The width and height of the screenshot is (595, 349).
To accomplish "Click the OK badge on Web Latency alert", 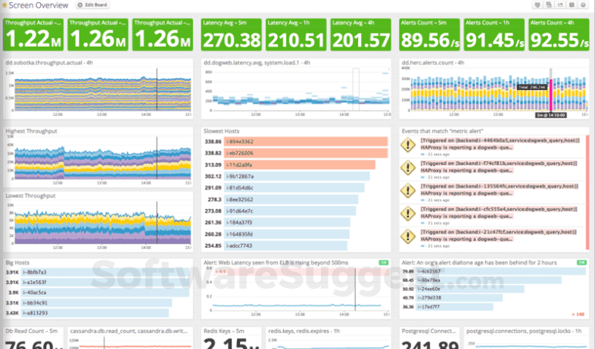I will (384, 263).
